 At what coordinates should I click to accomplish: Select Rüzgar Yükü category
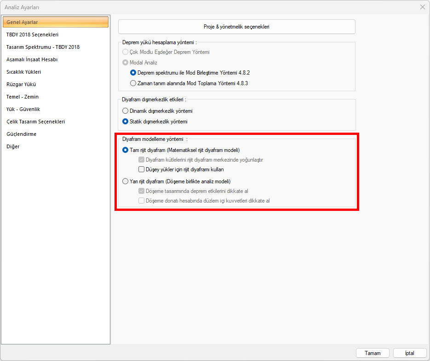click(21, 84)
